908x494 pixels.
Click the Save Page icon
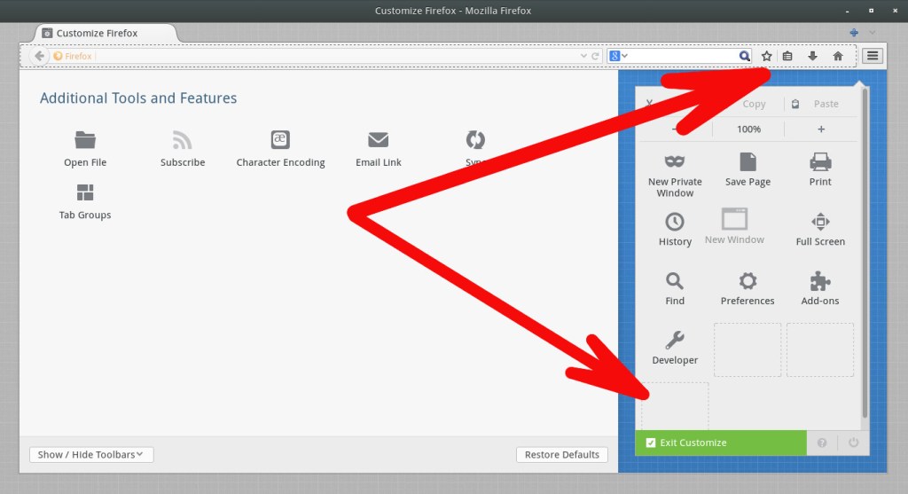pyautogui.click(x=748, y=161)
